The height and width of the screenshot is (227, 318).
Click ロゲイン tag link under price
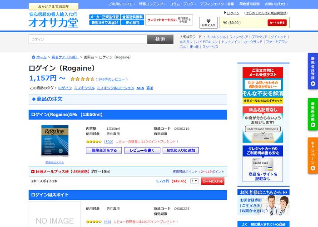tap(65, 88)
